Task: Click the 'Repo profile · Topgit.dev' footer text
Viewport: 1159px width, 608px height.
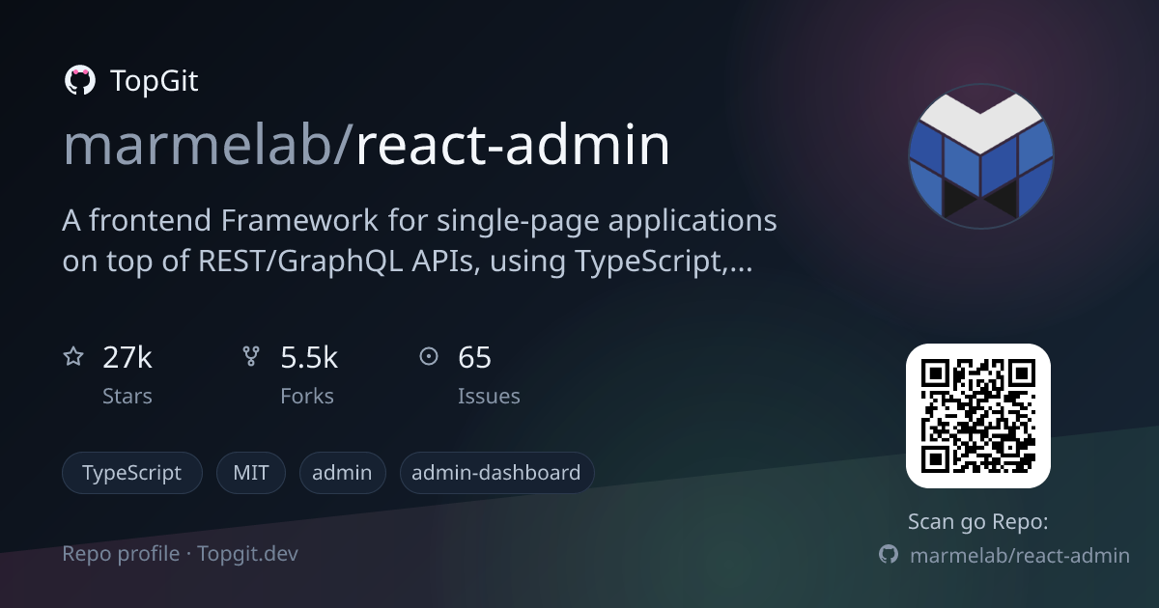Action: click(x=181, y=554)
